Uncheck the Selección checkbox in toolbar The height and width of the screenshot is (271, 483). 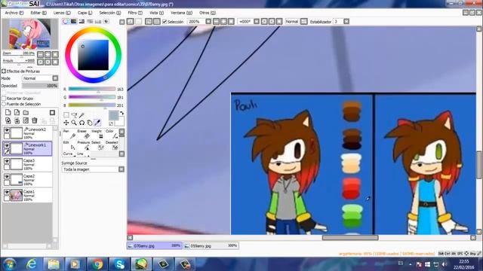[165, 22]
